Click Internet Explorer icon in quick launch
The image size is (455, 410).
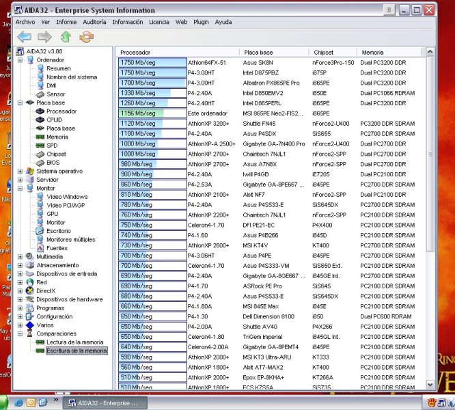point(18,402)
